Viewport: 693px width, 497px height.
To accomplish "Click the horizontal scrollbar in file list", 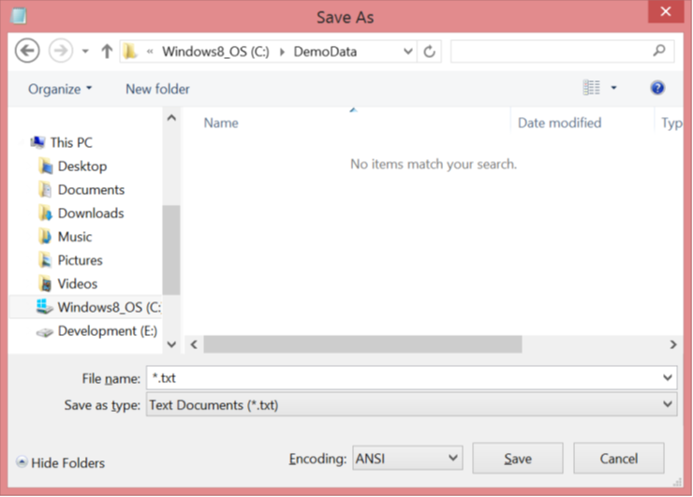I will coord(361,344).
